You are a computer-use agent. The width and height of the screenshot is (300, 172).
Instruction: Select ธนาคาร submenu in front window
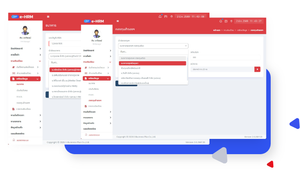point(92,83)
